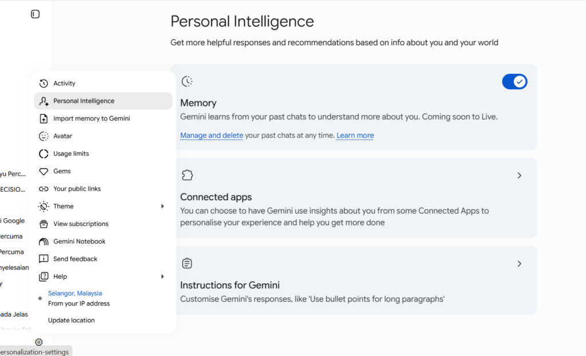Image resolution: width=586 pixels, height=356 pixels.
Task: Click the Theme sun icon
Action: 43,207
